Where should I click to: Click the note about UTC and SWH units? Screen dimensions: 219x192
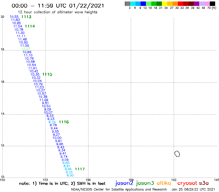(62, 183)
